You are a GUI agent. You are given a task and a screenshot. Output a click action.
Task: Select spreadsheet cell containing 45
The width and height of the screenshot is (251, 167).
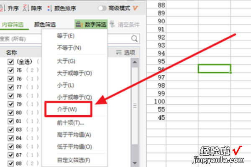coord(156,118)
